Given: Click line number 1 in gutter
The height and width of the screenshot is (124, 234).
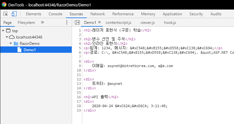Looking at the screenshot, I should coord(80,30).
